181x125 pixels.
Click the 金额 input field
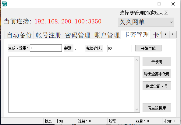point(80,48)
